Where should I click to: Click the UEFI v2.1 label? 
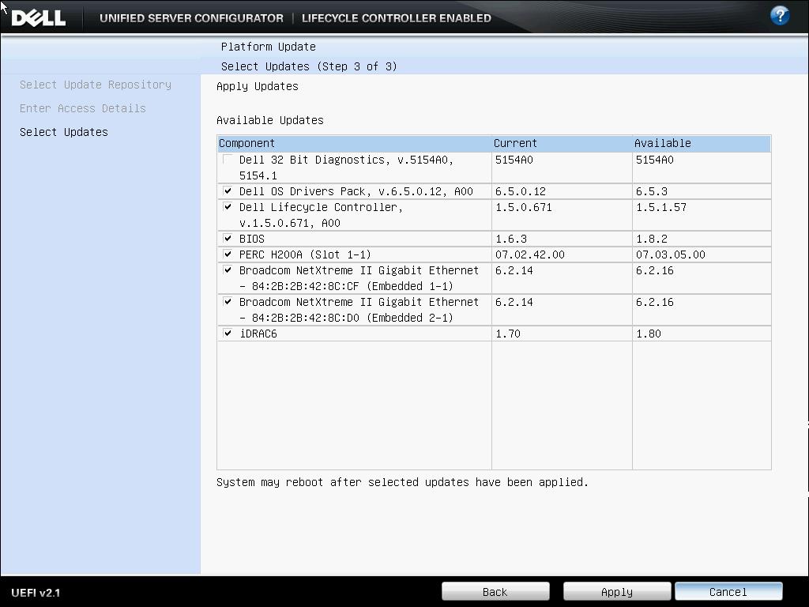pyautogui.click(x=36, y=593)
